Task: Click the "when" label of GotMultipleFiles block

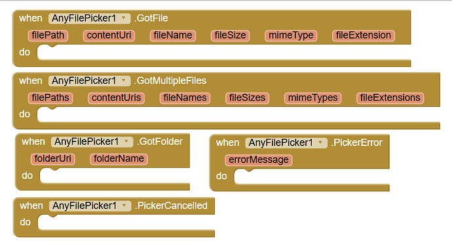Action: click(x=31, y=81)
